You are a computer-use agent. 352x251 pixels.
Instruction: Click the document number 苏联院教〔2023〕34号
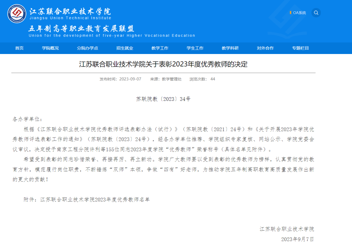tap(163, 99)
